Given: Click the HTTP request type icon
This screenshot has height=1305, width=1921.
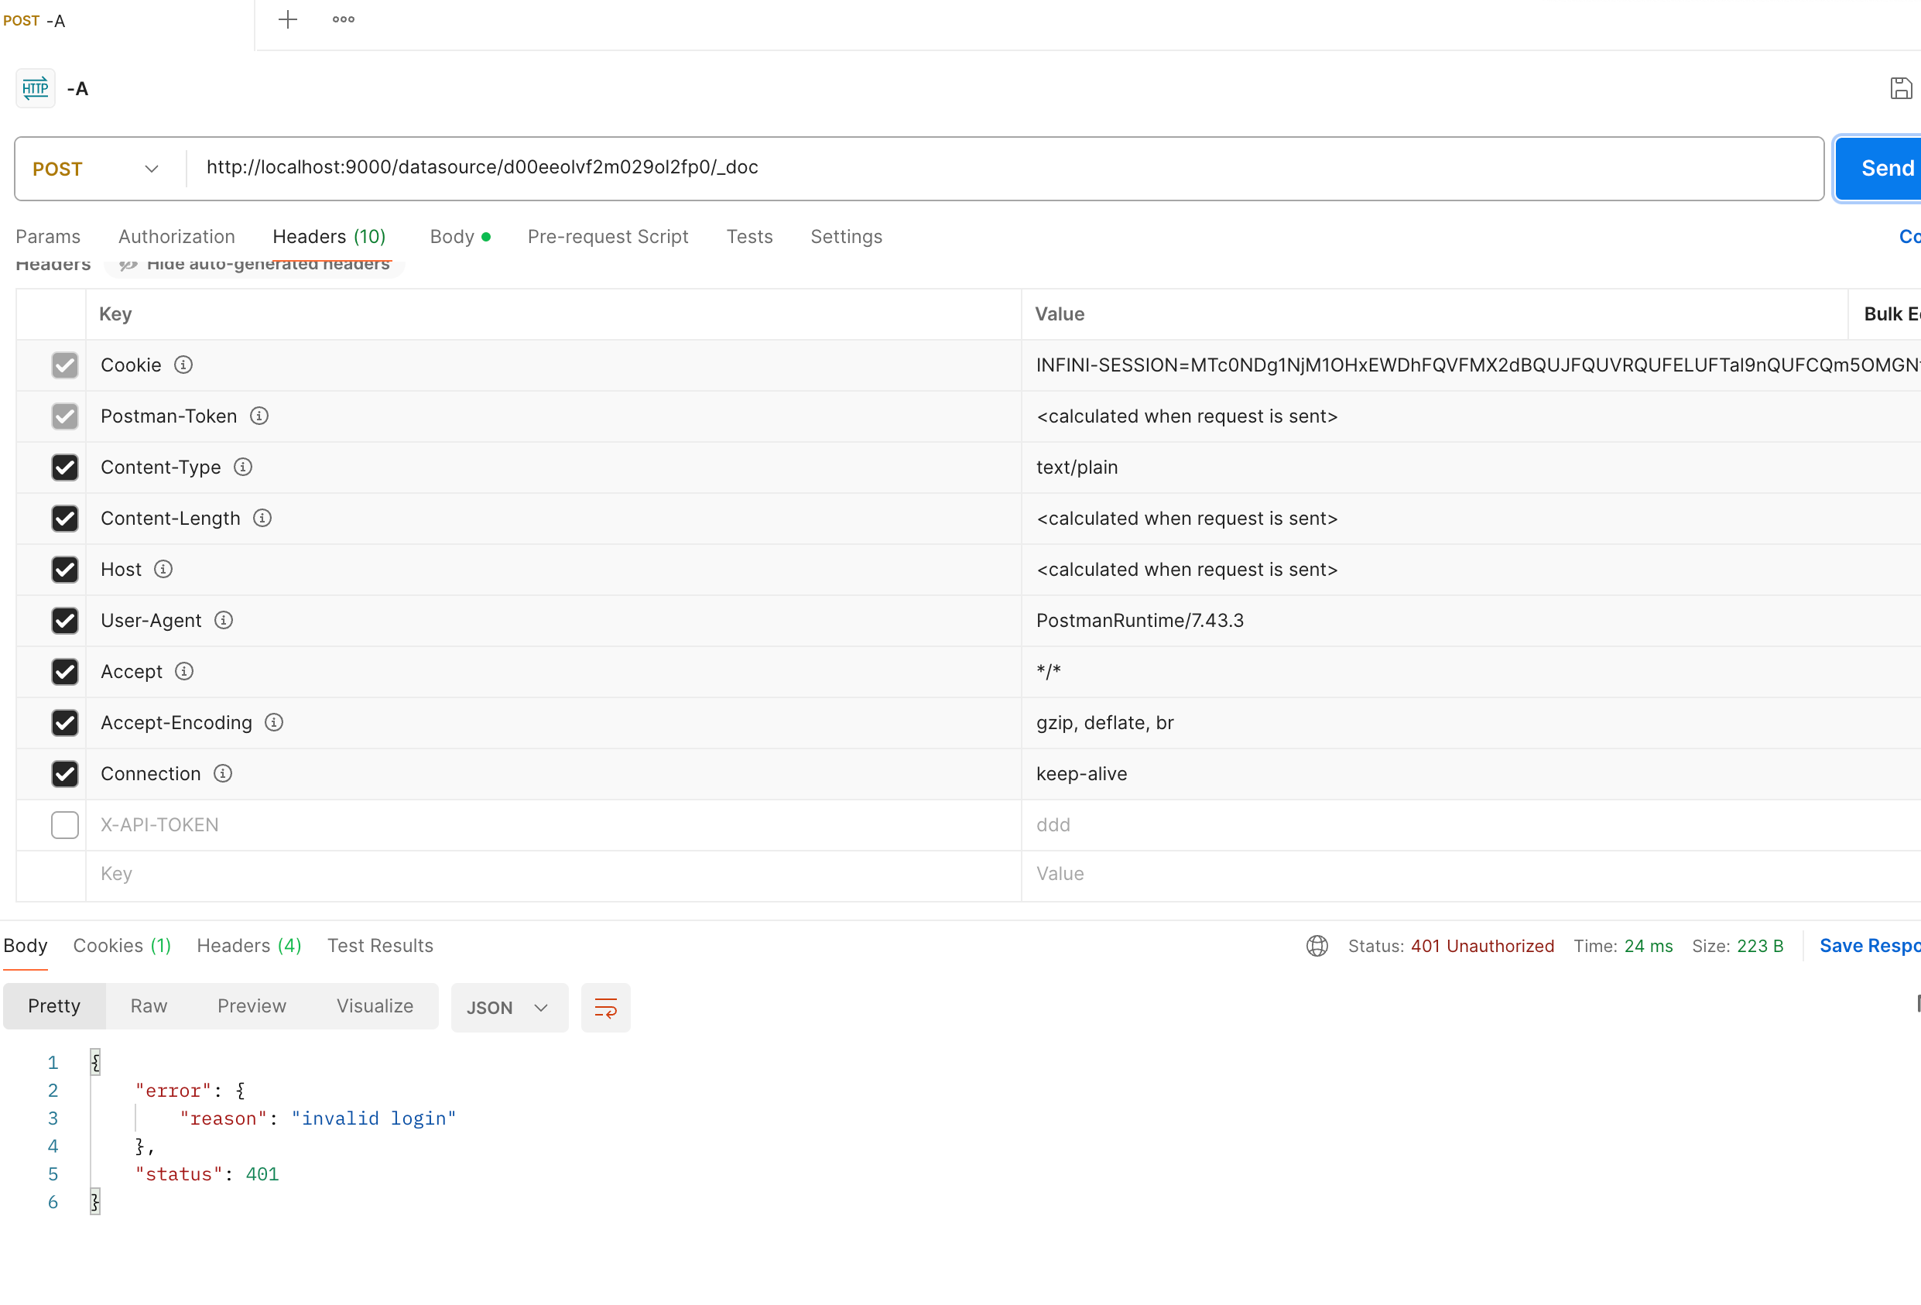Looking at the screenshot, I should [36, 88].
